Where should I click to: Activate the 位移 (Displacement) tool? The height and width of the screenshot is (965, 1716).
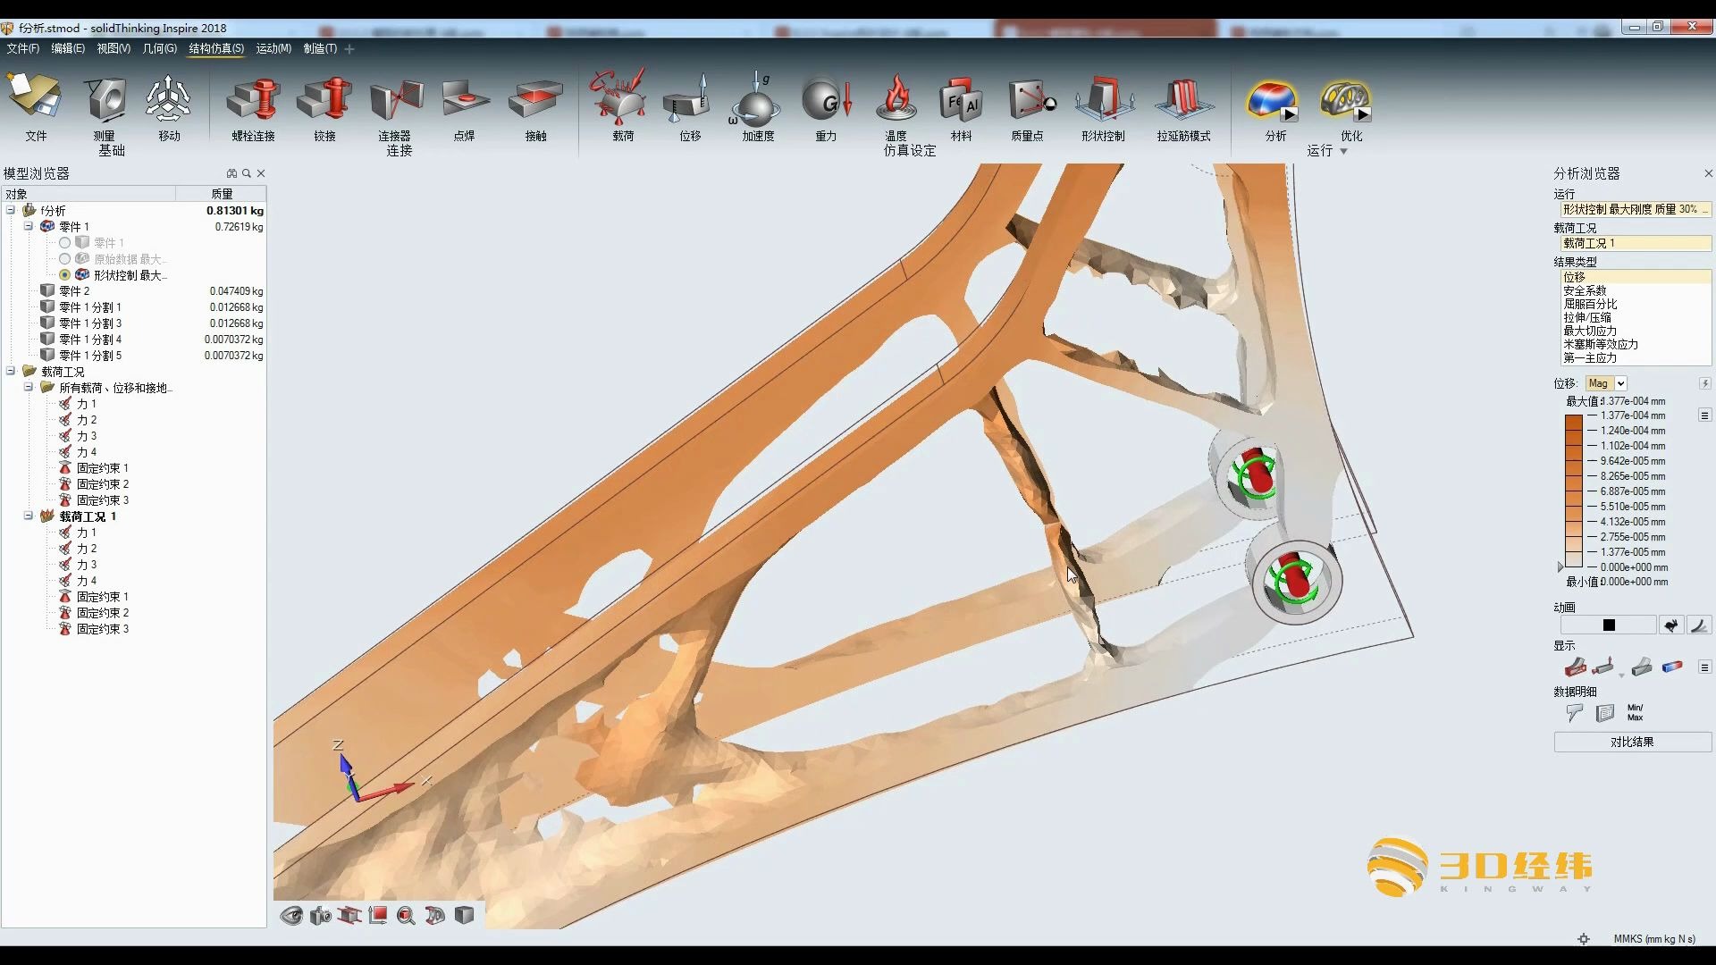click(688, 98)
